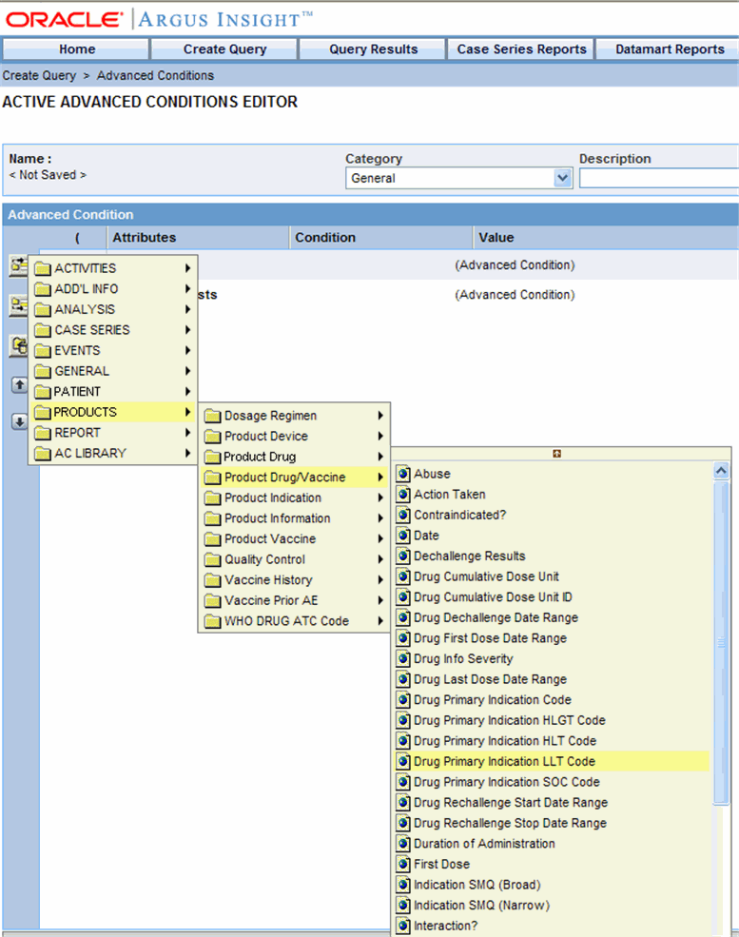The width and height of the screenshot is (739, 937).
Task: Click the attribute list scrollbar thumb
Action: pos(721,644)
